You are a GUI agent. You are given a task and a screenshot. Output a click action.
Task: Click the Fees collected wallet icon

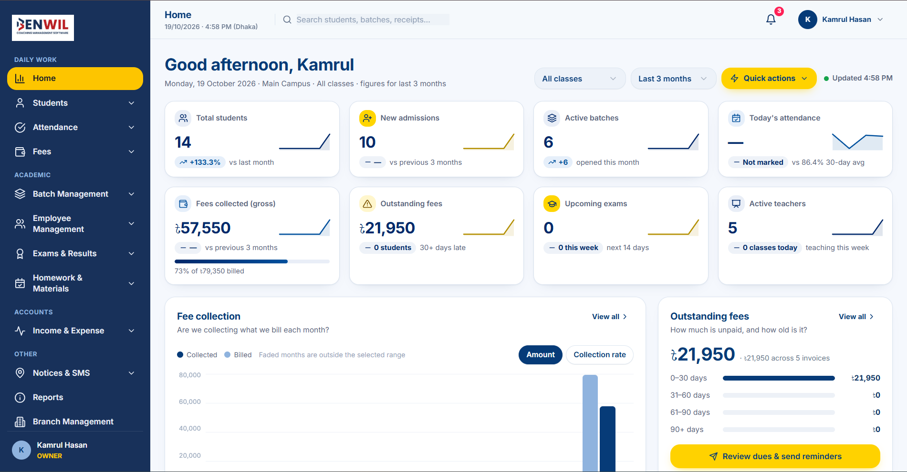[x=183, y=204]
